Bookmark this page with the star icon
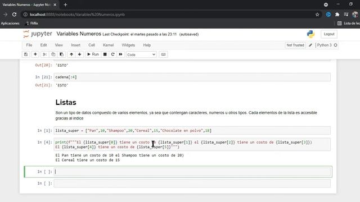 tap(317, 15)
